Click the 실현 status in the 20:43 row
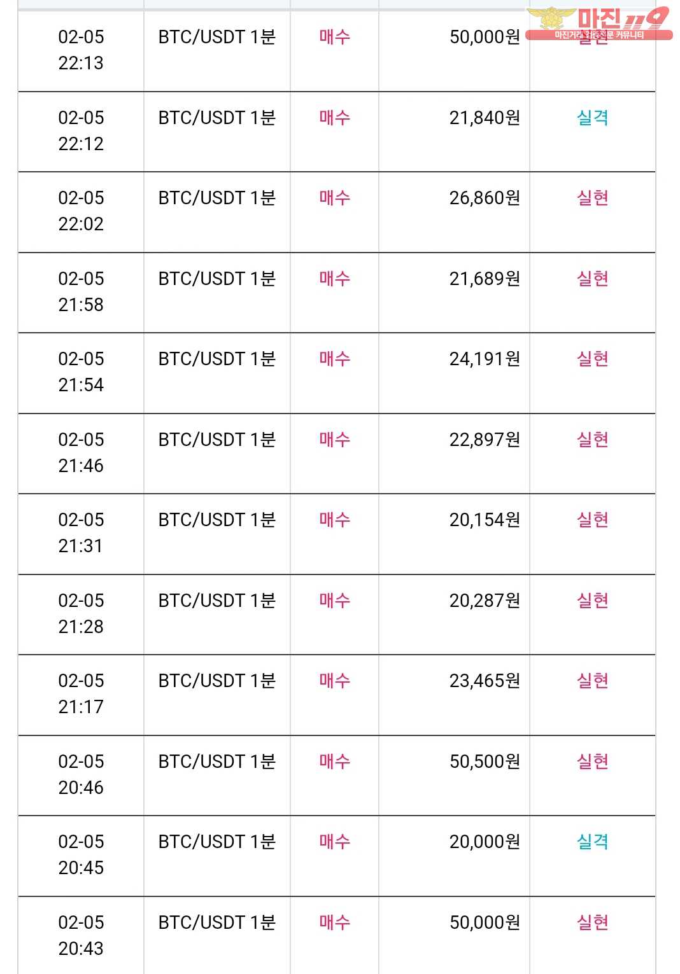The height and width of the screenshot is (974, 680). (x=592, y=922)
